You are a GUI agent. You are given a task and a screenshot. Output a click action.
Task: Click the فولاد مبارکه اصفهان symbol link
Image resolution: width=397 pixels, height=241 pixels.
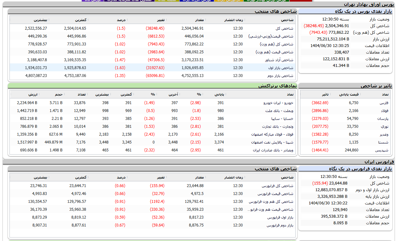(272, 134)
